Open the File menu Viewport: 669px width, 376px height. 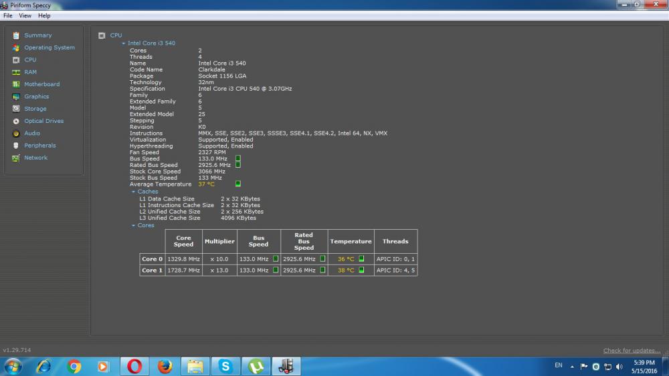pos(8,15)
